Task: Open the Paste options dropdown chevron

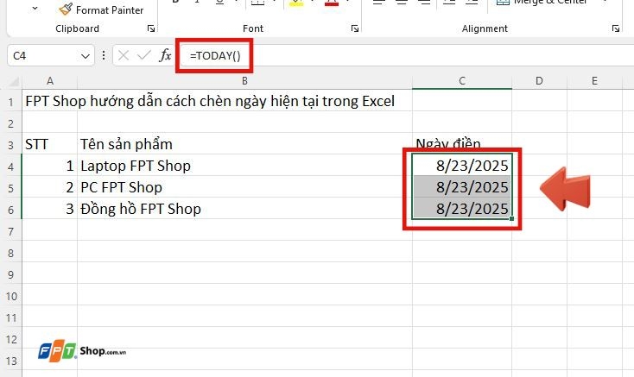Action: click(35, 9)
